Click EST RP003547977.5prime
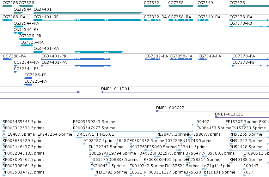This screenshot has width=269, height=177. click(94, 128)
